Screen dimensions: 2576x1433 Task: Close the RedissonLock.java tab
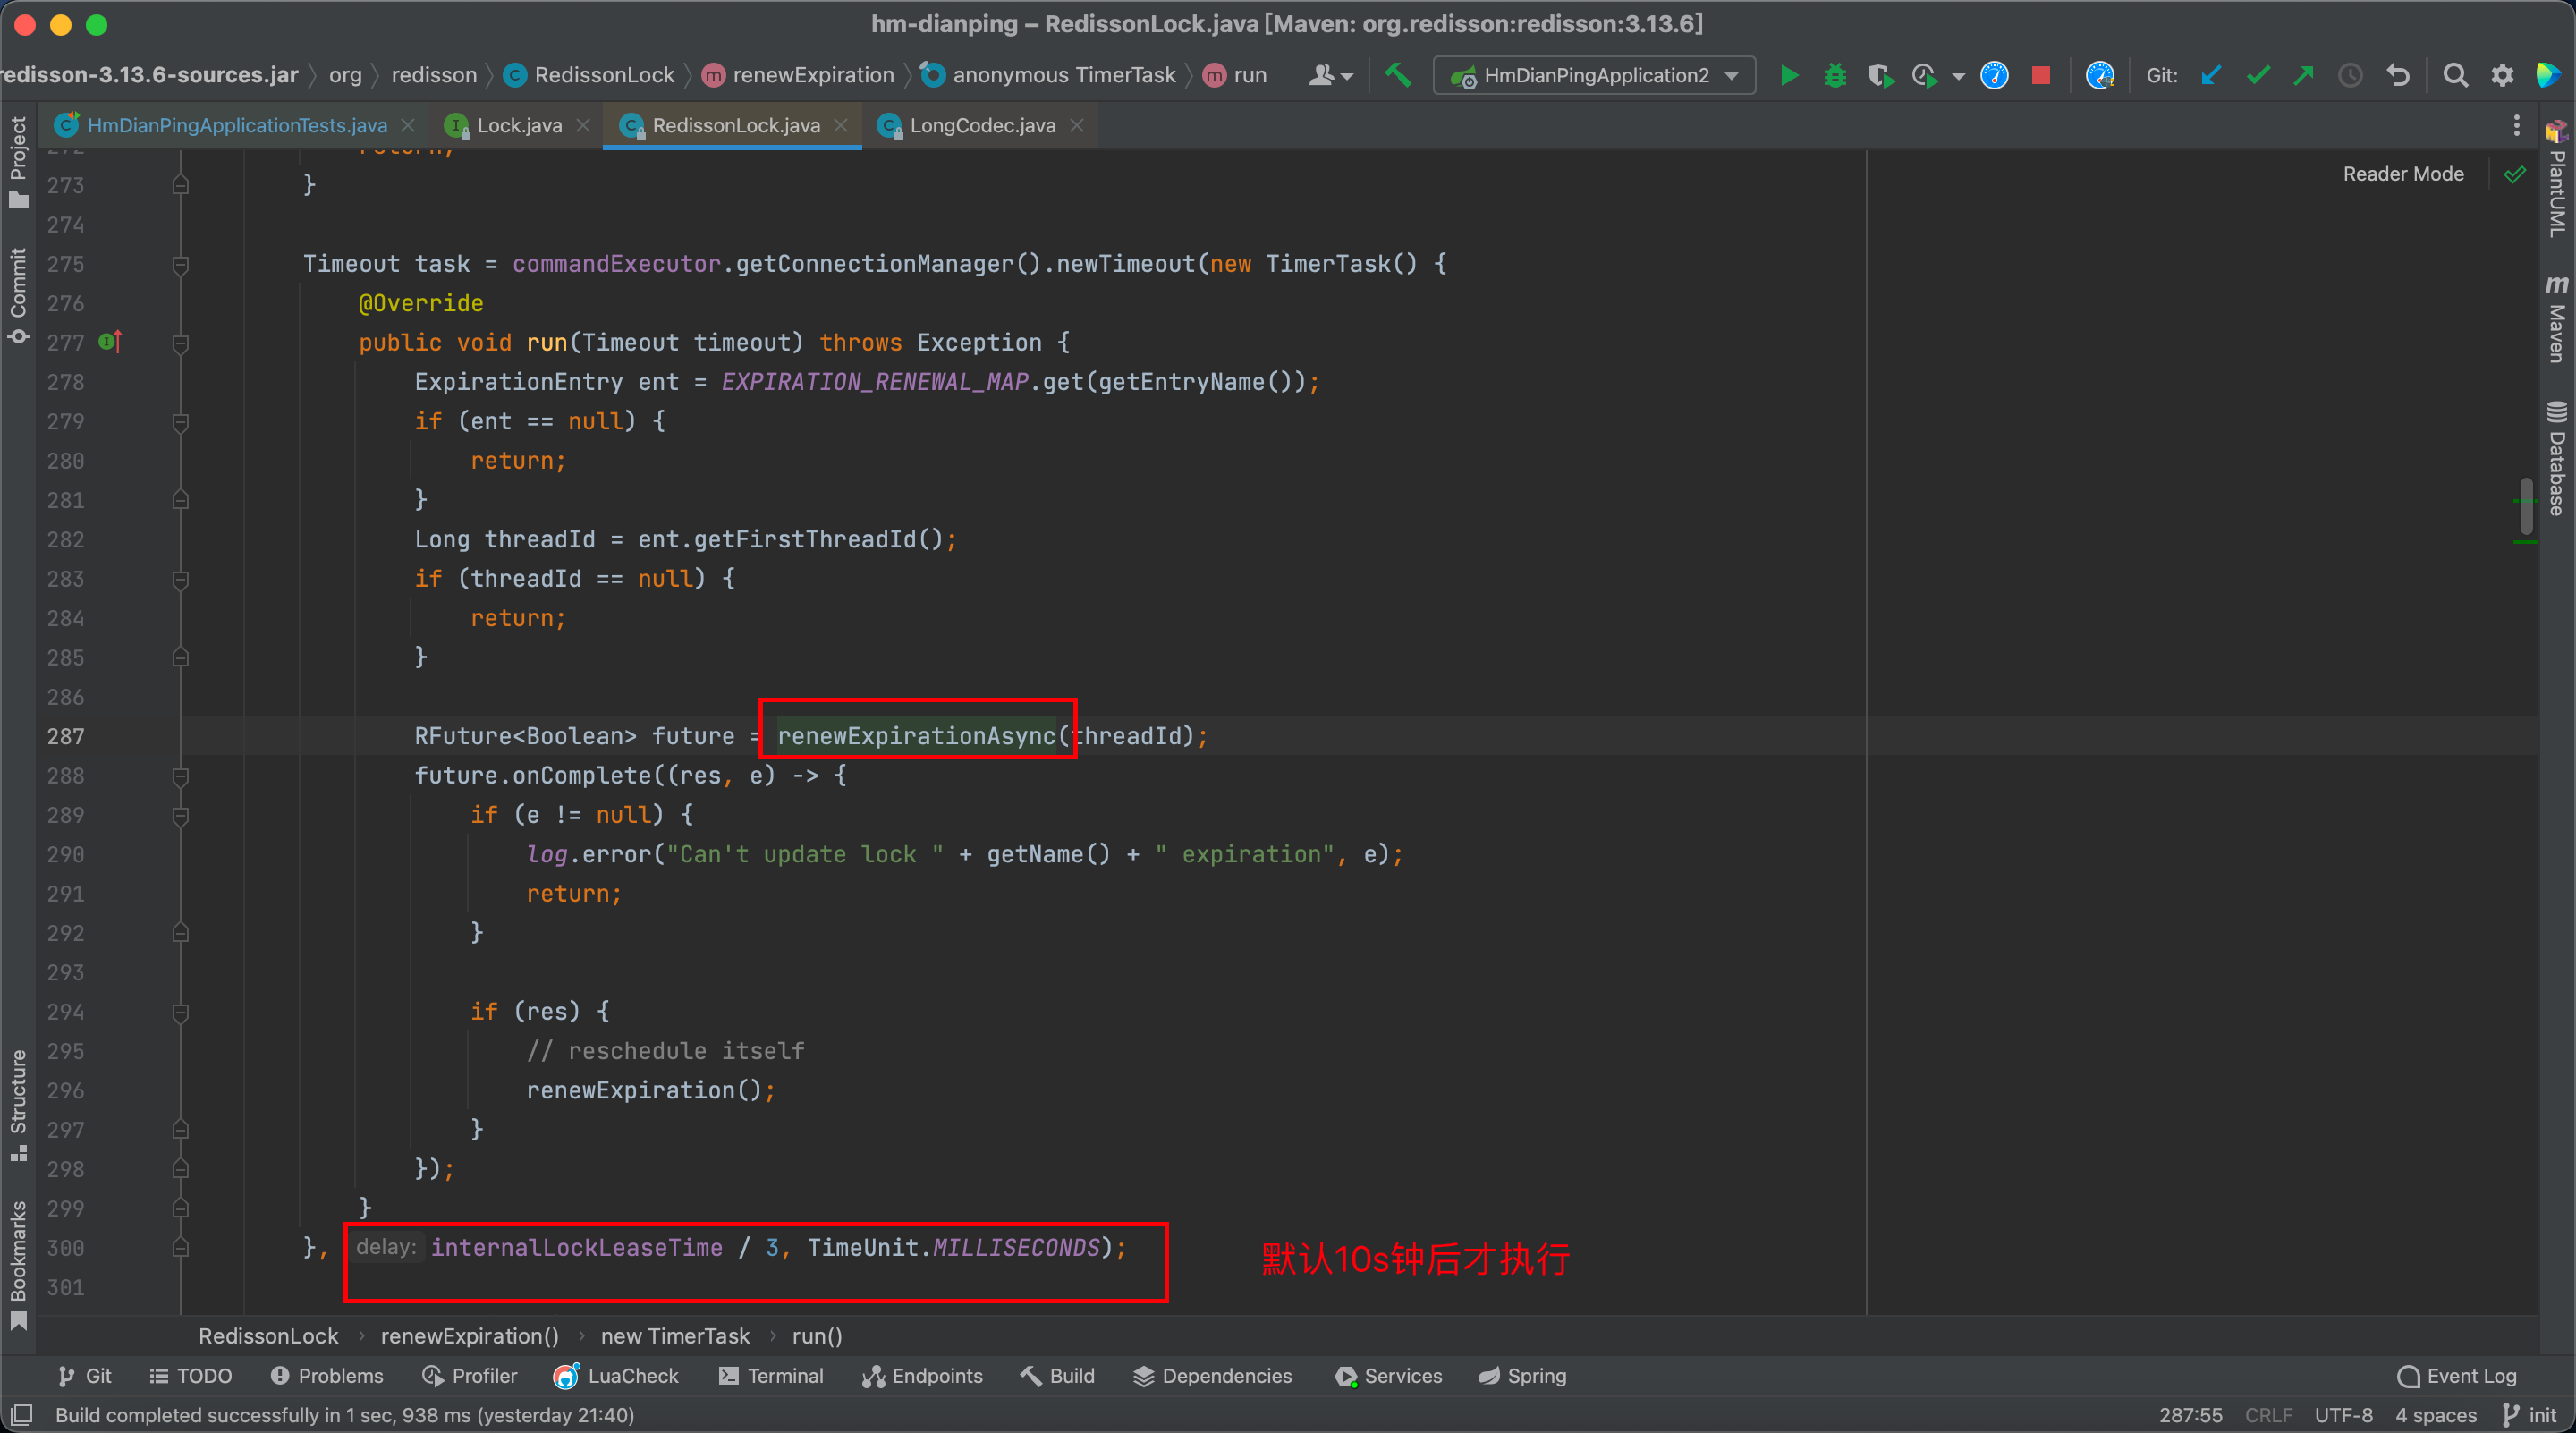[x=840, y=125]
